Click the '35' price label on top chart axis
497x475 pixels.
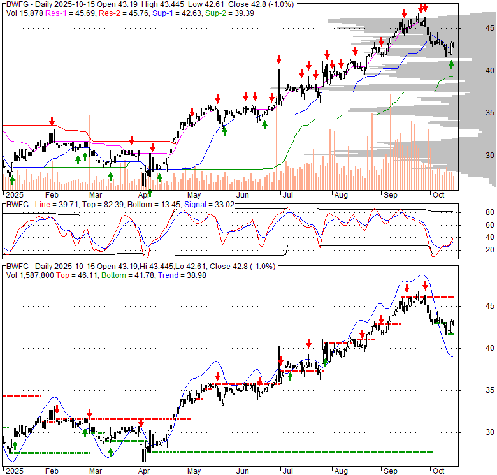(x=490, y=113)
